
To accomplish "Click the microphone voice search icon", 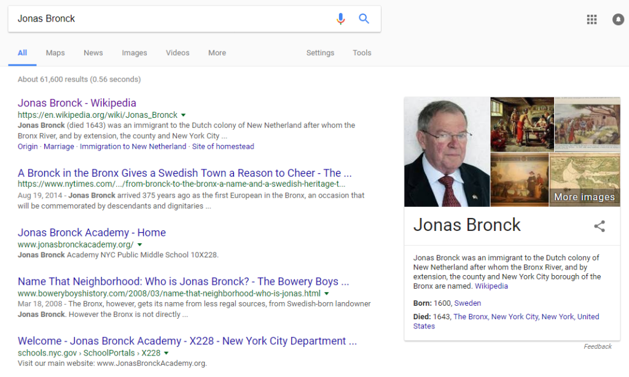I will (340, 19).
